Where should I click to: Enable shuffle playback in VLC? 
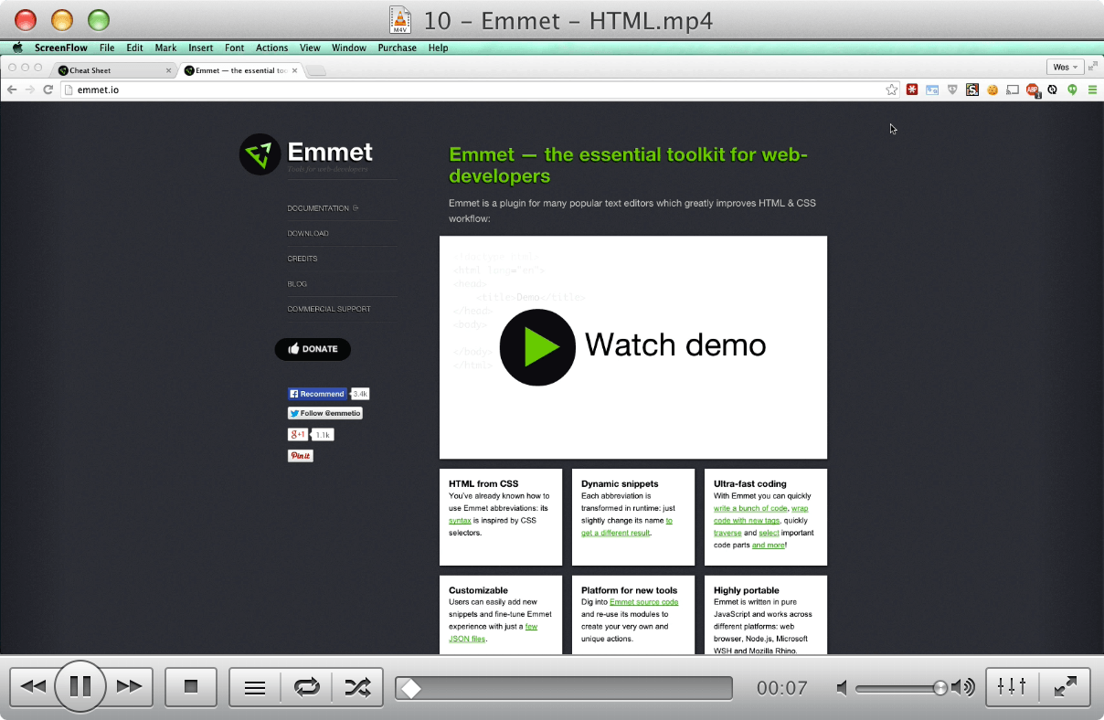[358, 686]
